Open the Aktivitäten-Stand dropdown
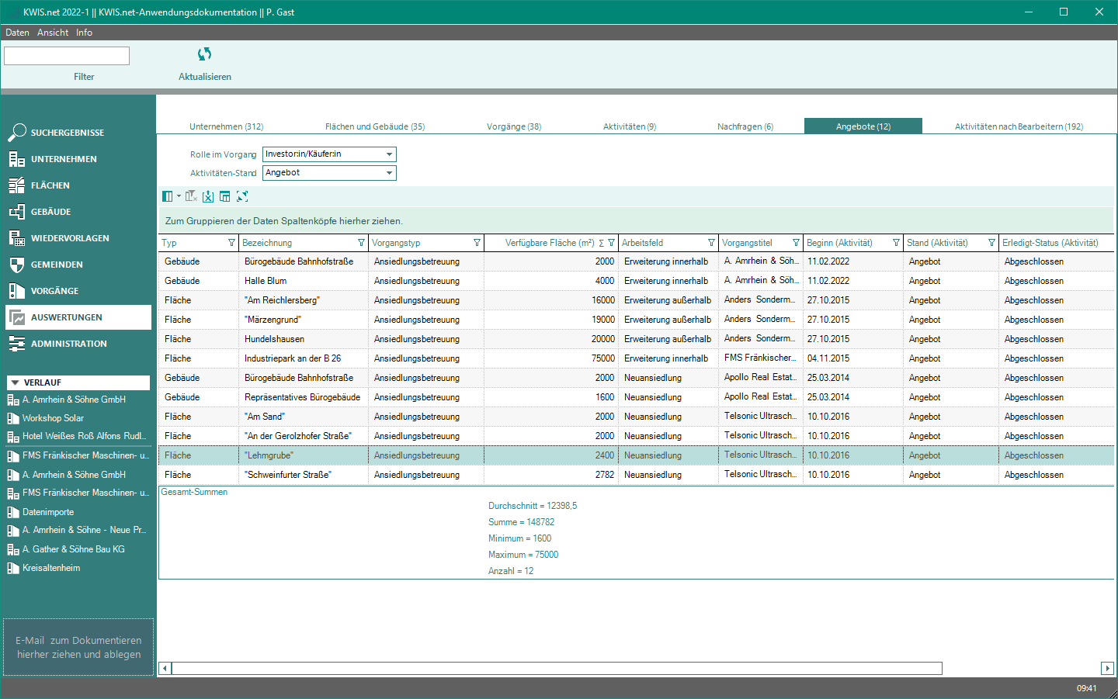The image size is (1118, 699). pos(329,173)
